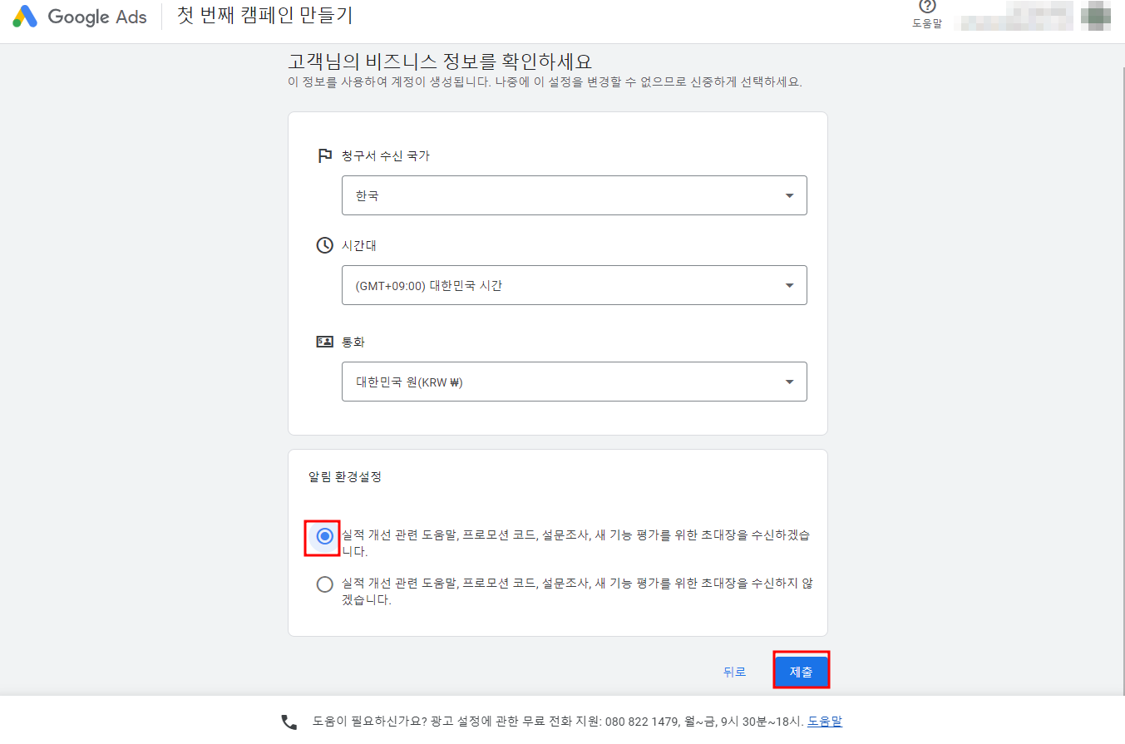
Task: Click the phone icon in the footer
Action: 289,722
